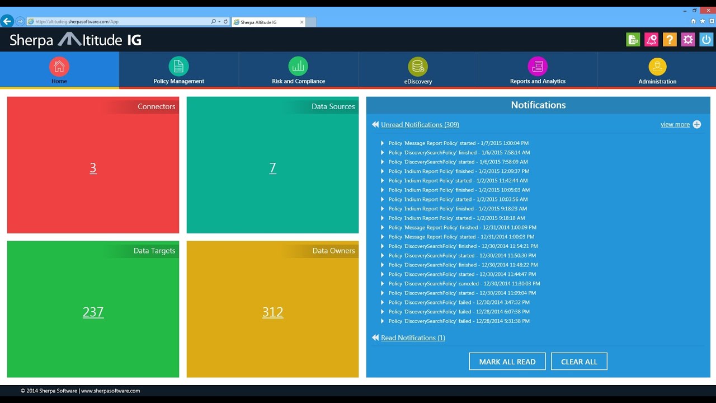The height and width of the screenshot is (403, 716).
Task: Click 'Indium Report Policy' finished 9:18:23 AM text
Action: point(458,209)
